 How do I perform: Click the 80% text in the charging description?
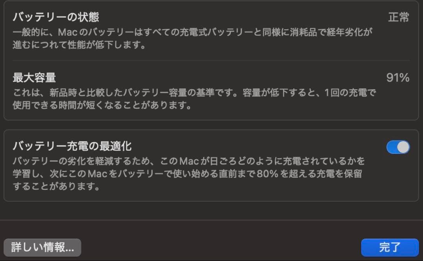pyautogui.click(x=268, y=174)
